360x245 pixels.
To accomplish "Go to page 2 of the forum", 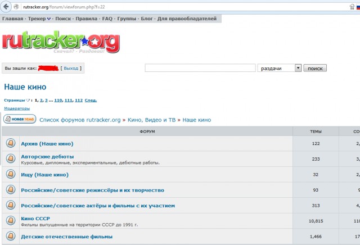I will click(41, 100).
